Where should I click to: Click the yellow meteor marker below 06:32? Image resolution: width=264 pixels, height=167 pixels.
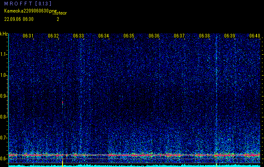pyautogui.click(x=63, y=162)
